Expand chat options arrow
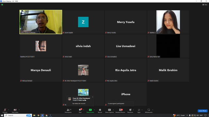This screenshot has width=209, height=117. coord(84,110)
